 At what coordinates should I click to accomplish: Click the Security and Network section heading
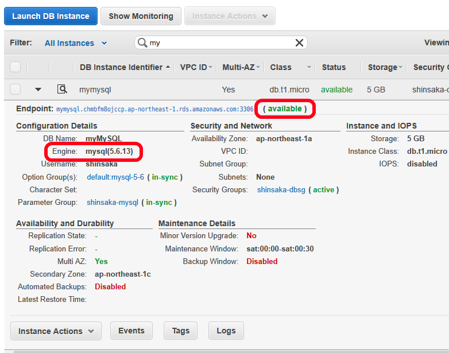231,126
